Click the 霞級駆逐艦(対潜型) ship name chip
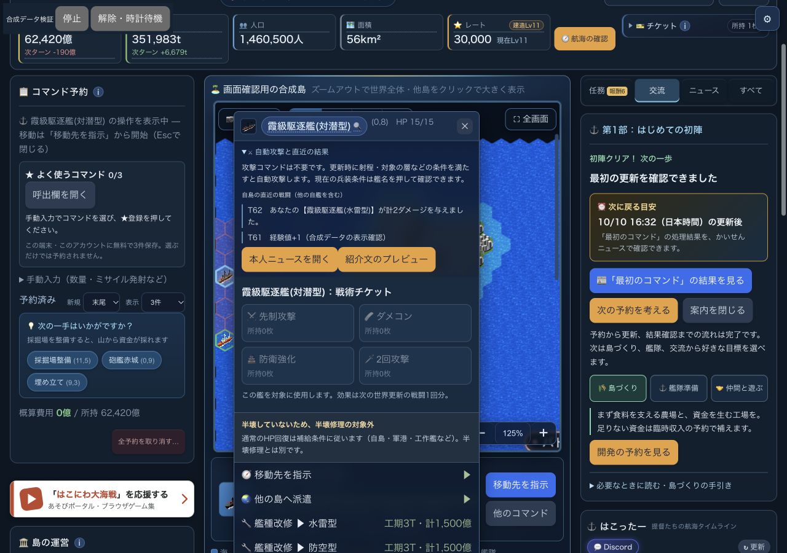This screenshot has height=553, width=787. 314,126
